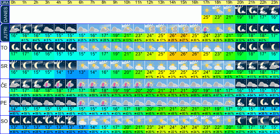Select the thunderstorm icon for JUTRI 17h
The image size is (280, 134).
pyautogui.click(x=207, y=29)
